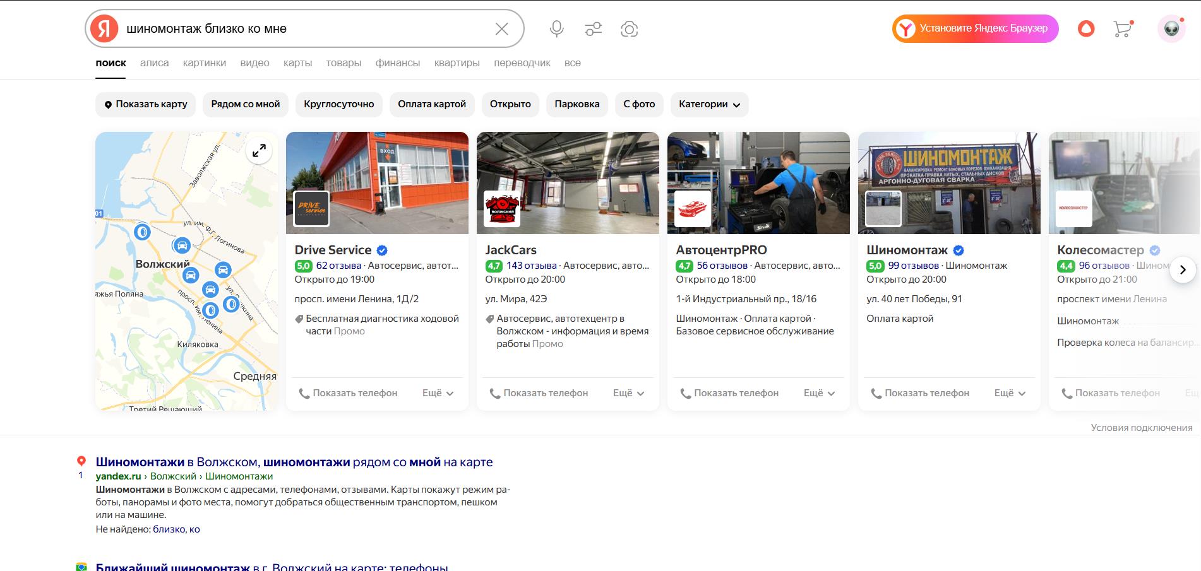Click verified badge next to Колесомастер
The image size is (1201, 571).
(x=1155, y=250)
